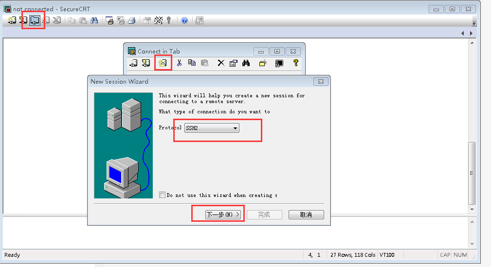Screen dimensions: 491x267
Task: Click Find binoculars icon in Connect in Tab dialog
Action: point(246,63)
